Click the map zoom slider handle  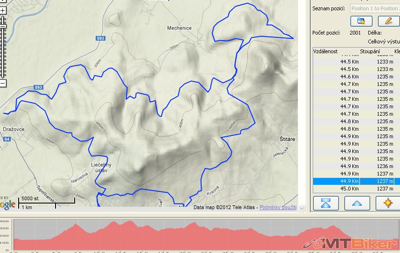3,21
